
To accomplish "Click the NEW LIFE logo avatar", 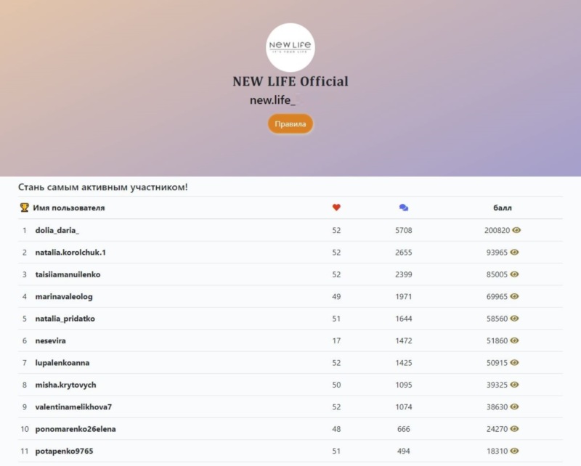I will click(x=290, y=47).
